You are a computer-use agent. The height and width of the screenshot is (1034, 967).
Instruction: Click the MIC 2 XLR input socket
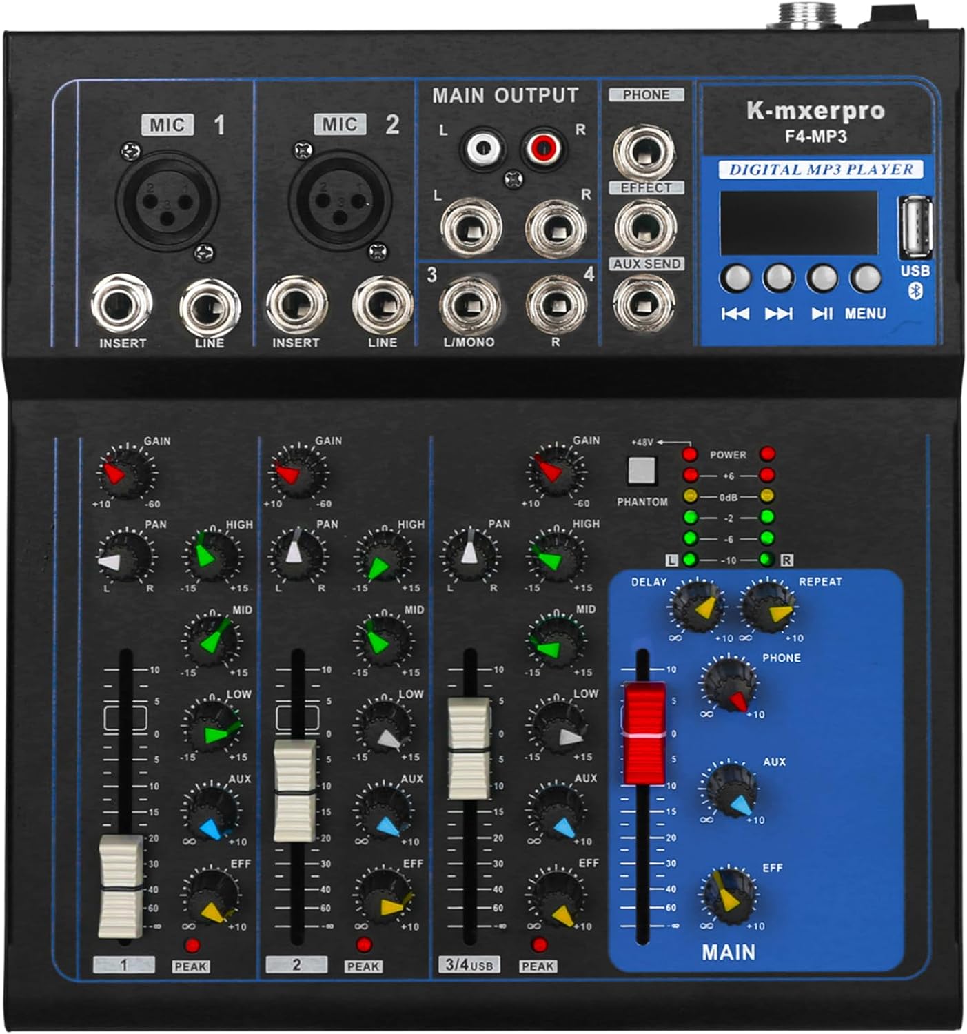pyautogui.click(x=340, y=201)
